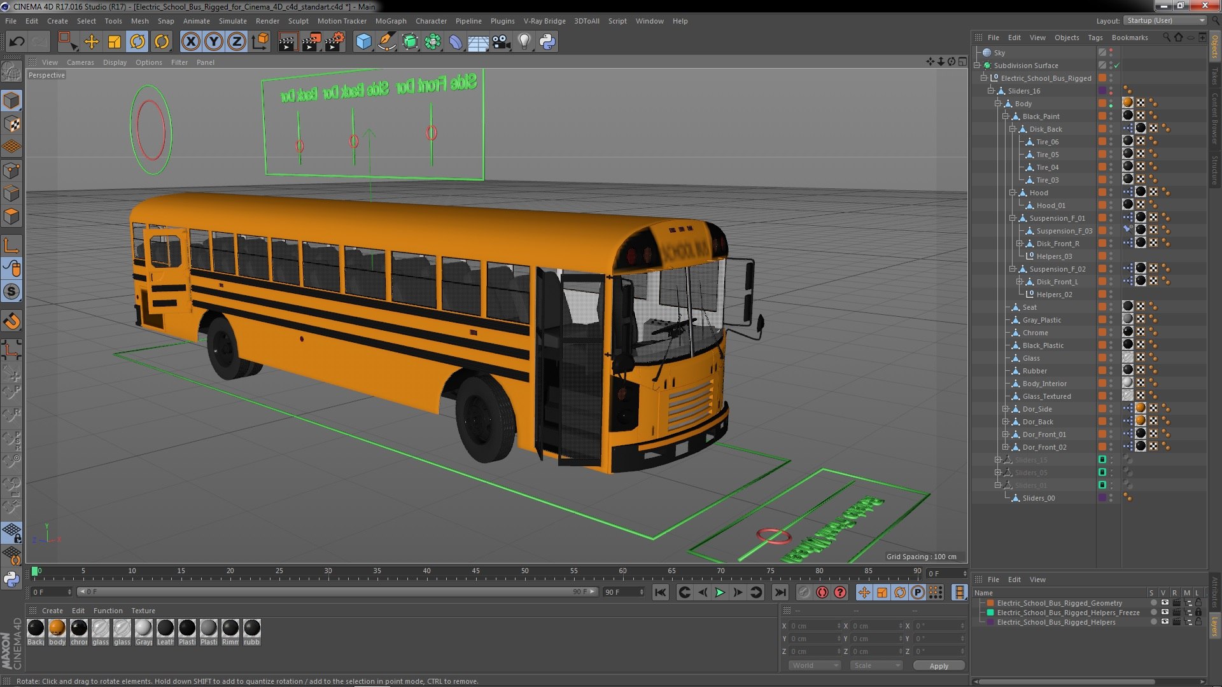The width and height of the screenshot is (1222, 687).
Task: Click the Apply button
Action: [x=939, y=666]
